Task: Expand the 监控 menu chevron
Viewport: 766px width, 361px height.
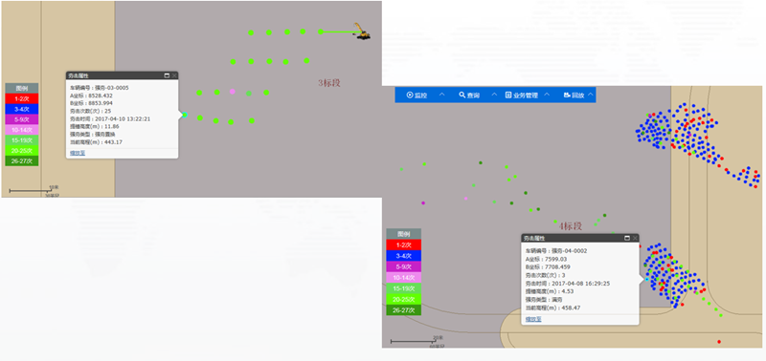Action: click(441, 95)
